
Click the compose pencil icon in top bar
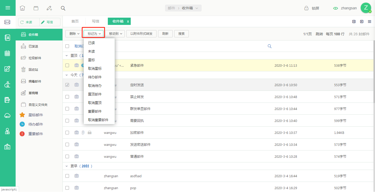49,8
